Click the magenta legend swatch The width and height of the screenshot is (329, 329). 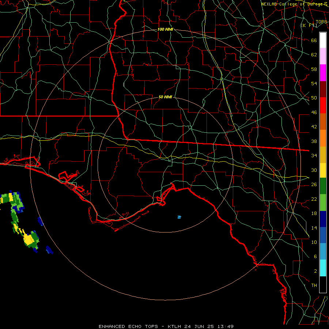[x=323, y=73]
